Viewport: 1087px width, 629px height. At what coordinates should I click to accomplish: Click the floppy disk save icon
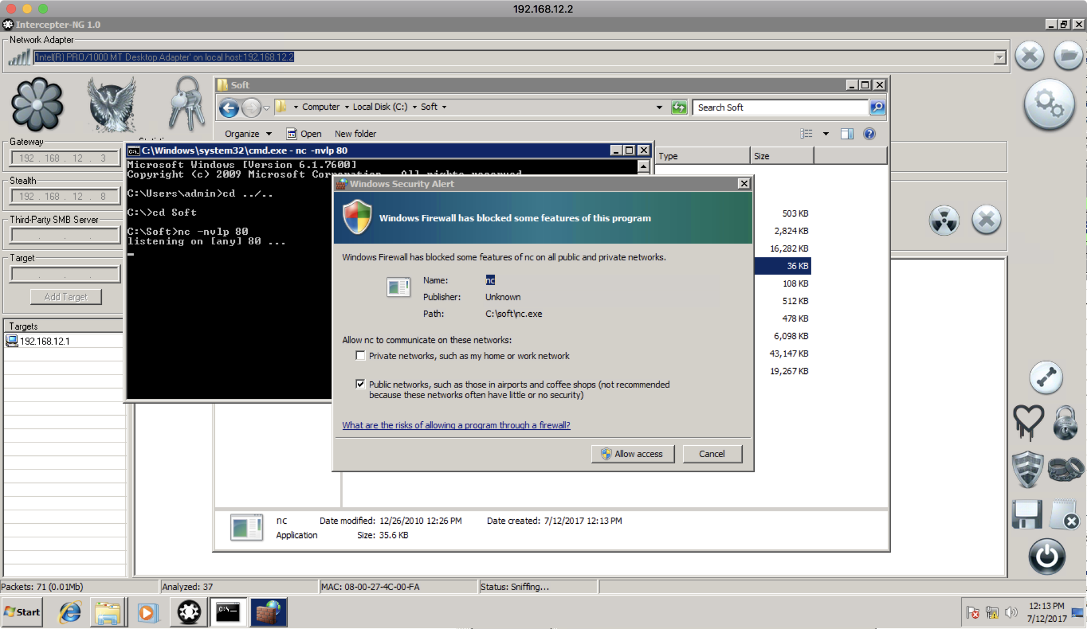click(1026, 514)
